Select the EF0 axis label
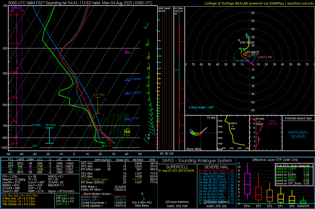 [292, 206]
